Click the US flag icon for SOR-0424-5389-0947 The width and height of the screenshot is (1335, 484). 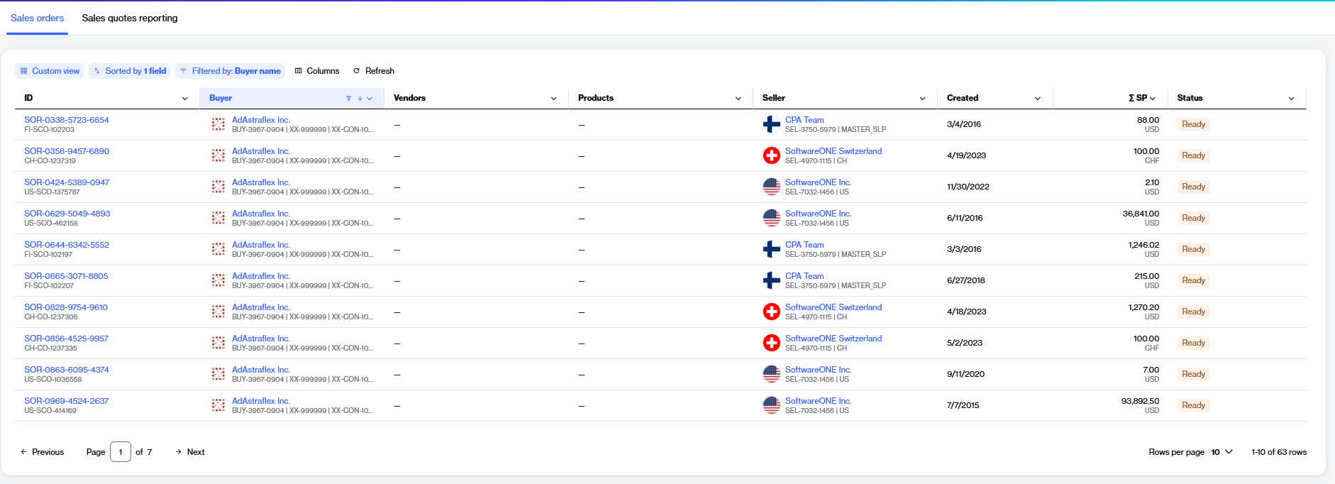[x=771, y=187]
